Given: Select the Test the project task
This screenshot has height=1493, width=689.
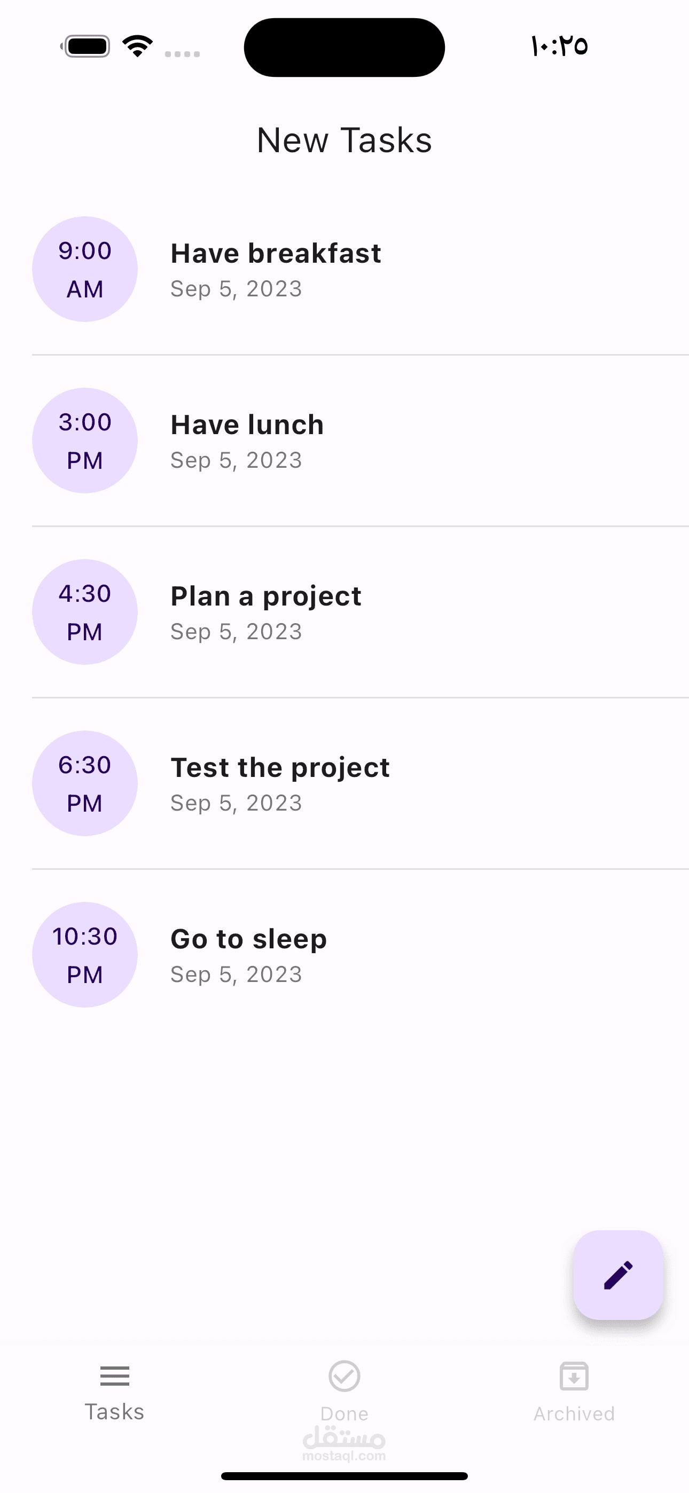Looking at the screenshot, I should [280, 768].
